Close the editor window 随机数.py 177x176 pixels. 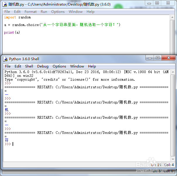pyautogui.click(x=168, y=3)
